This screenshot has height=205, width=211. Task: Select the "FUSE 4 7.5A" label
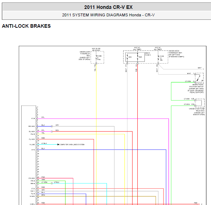tap(99, 58)
